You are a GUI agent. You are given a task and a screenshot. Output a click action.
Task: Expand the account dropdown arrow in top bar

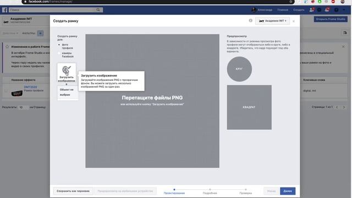click(344, 10)
